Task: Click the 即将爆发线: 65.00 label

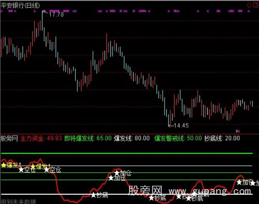Action: (x=88, y=138)
